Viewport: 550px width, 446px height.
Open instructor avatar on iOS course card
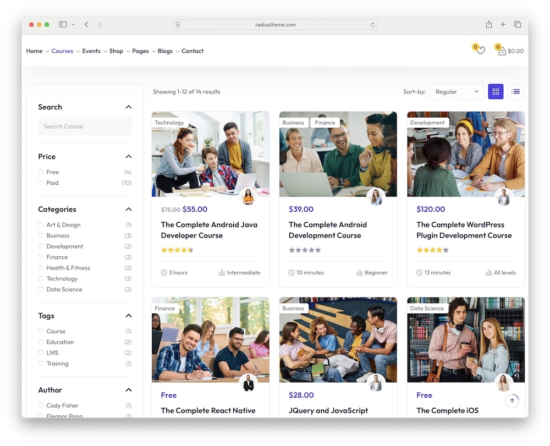click(503, 383)
